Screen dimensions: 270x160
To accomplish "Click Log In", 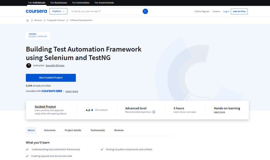I will (x=226, y=11).
